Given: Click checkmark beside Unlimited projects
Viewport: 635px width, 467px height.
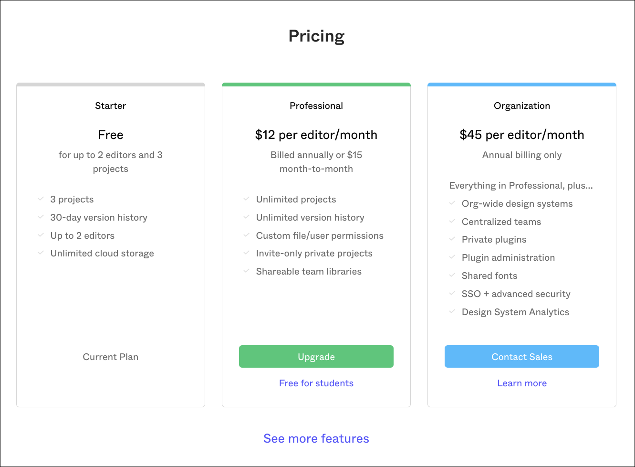Looking at the screenshot, I should point(247,199).
